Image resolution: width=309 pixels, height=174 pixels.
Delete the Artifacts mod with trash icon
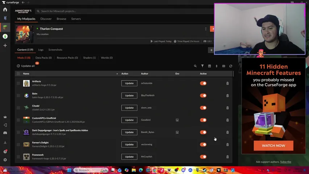pos(227,83)
